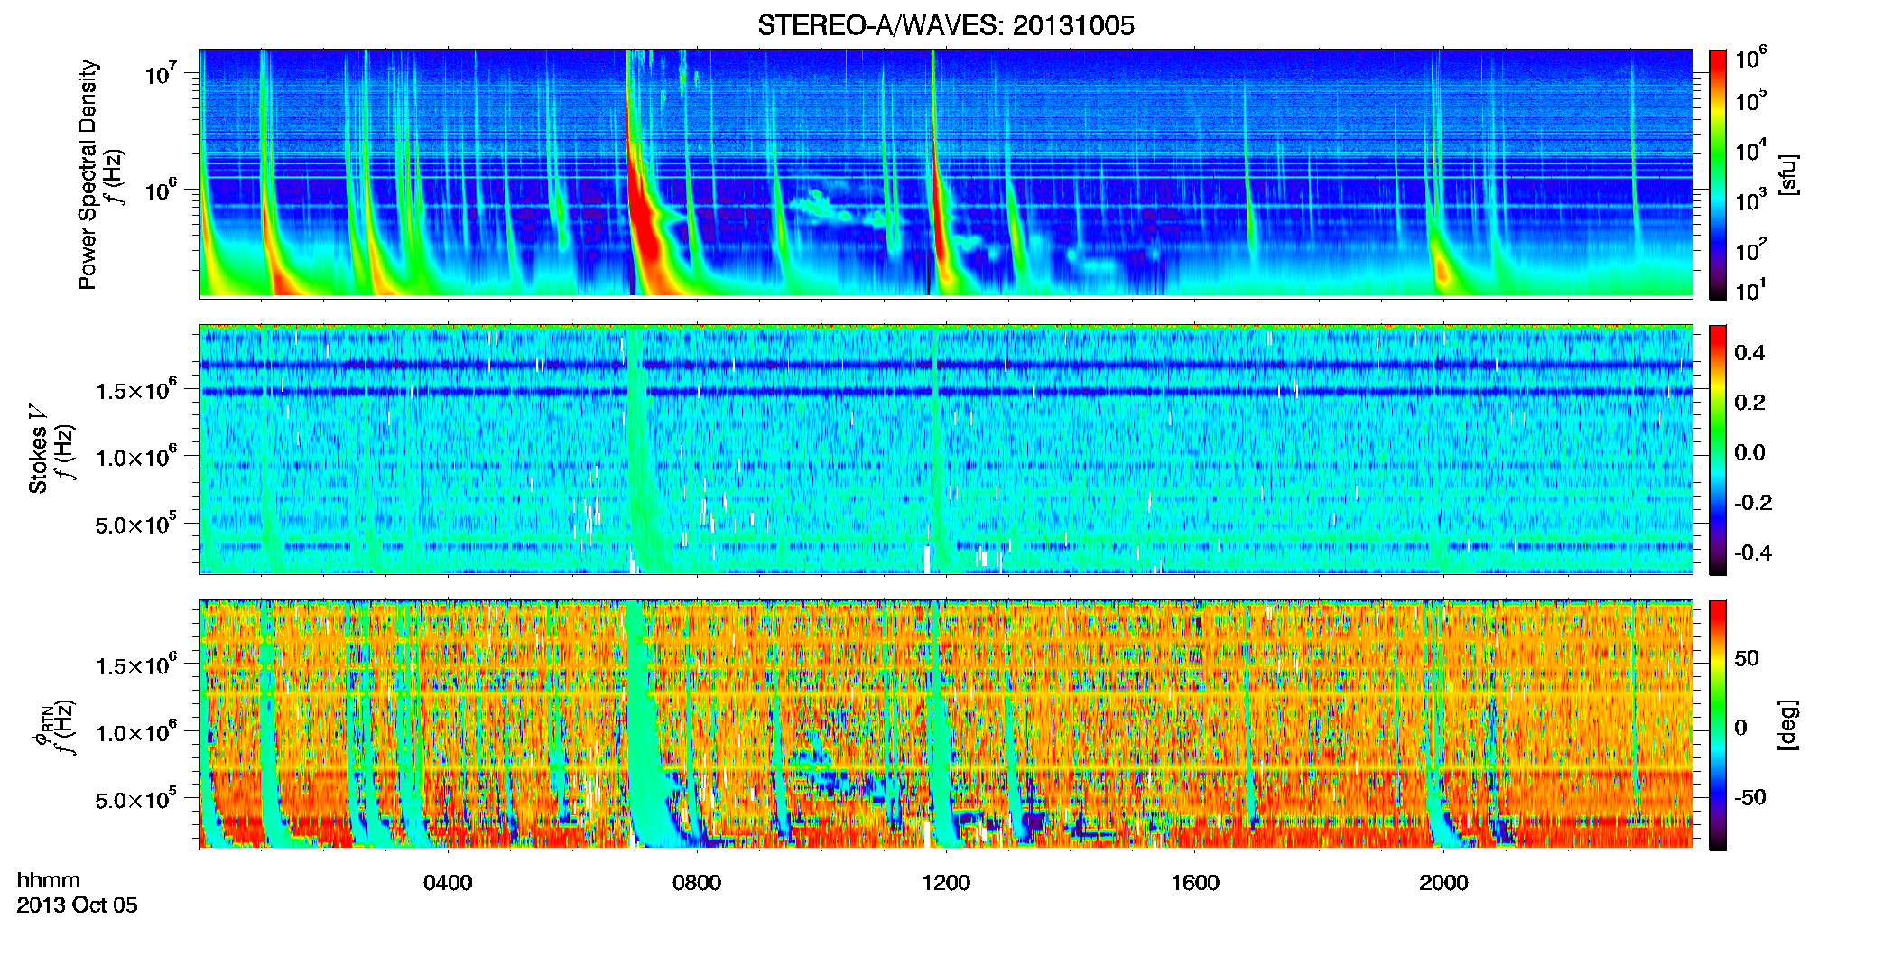1892x975 pixels.
Task: Click the degrees colorbar beside the bottom panel
Action: pos(1717,725)
